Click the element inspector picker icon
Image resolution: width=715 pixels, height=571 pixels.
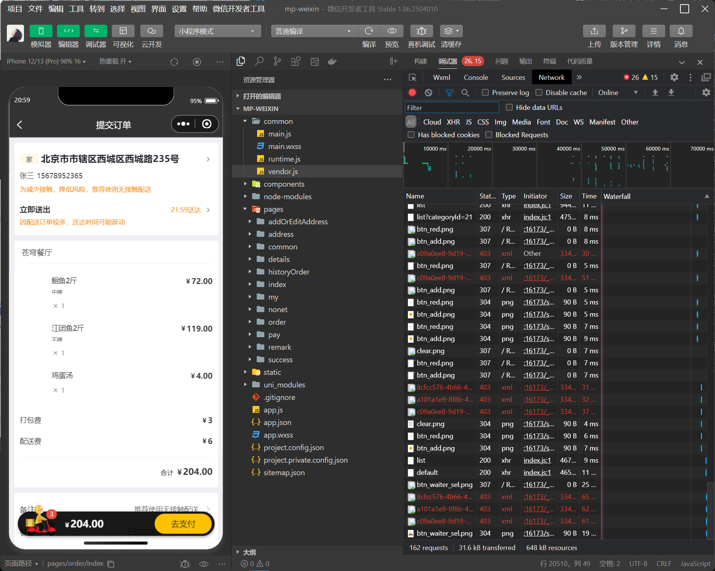[x=412, y=78]
